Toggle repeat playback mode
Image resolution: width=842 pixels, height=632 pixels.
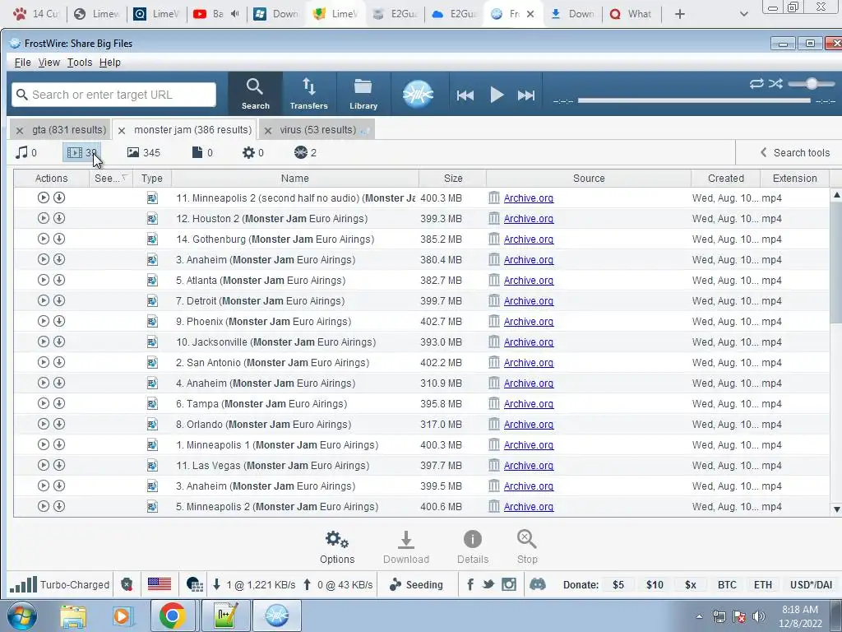pos(756,83)
